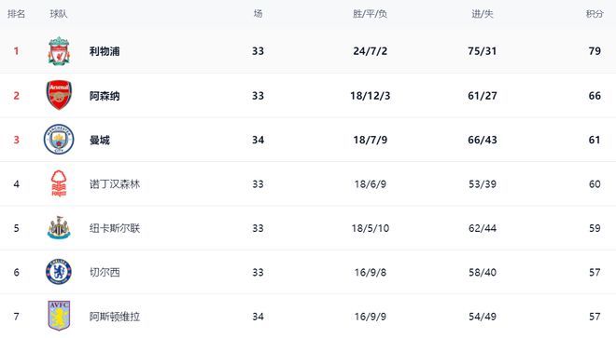
Task: Click the 纽卡斯尔联 team name
Action: (x=115, y=228)
